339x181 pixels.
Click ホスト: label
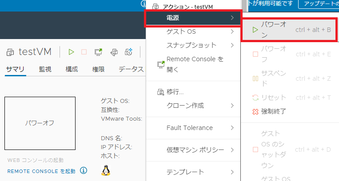click(x=110, y=156)
